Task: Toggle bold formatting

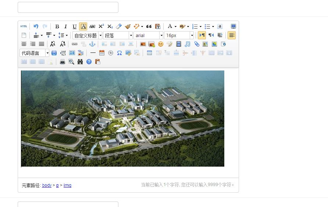Action: pos(57,26)
